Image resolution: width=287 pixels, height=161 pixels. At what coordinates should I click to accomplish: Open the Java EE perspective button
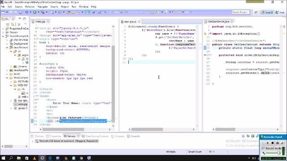coord(267,12)
